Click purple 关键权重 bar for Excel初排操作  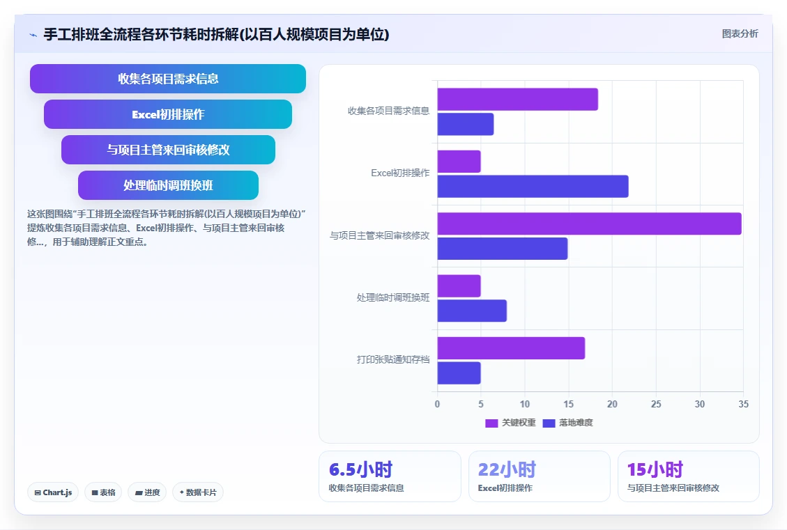[x=459, y=162]
